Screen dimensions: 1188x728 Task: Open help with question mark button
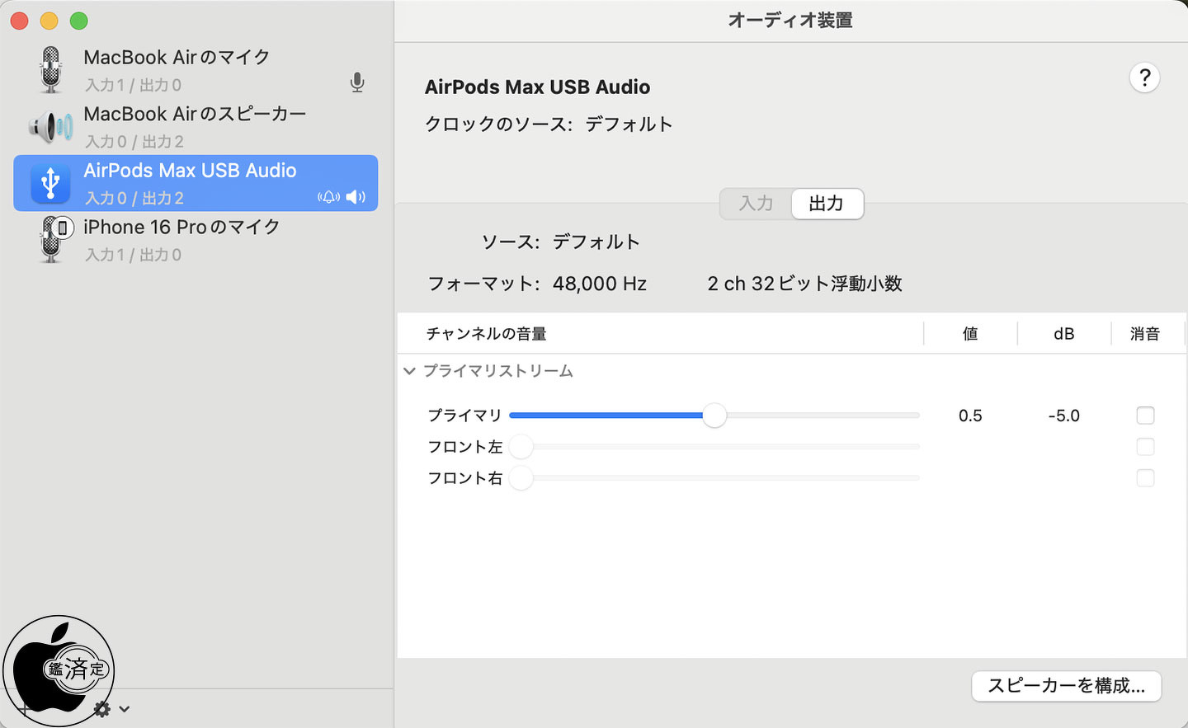(x=1144, y=78)
